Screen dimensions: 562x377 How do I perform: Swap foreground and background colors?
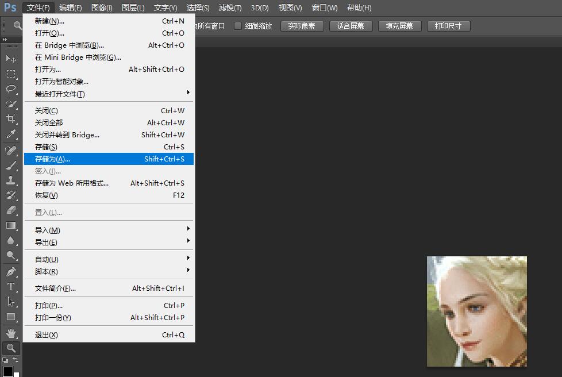point(16,359)
